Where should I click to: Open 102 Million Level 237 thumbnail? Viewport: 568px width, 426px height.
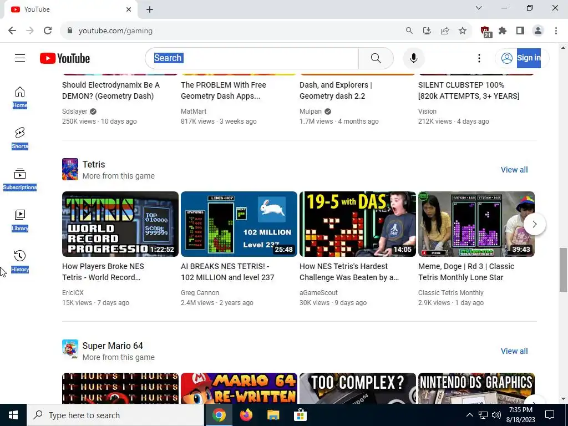click(x=239, y=224)
